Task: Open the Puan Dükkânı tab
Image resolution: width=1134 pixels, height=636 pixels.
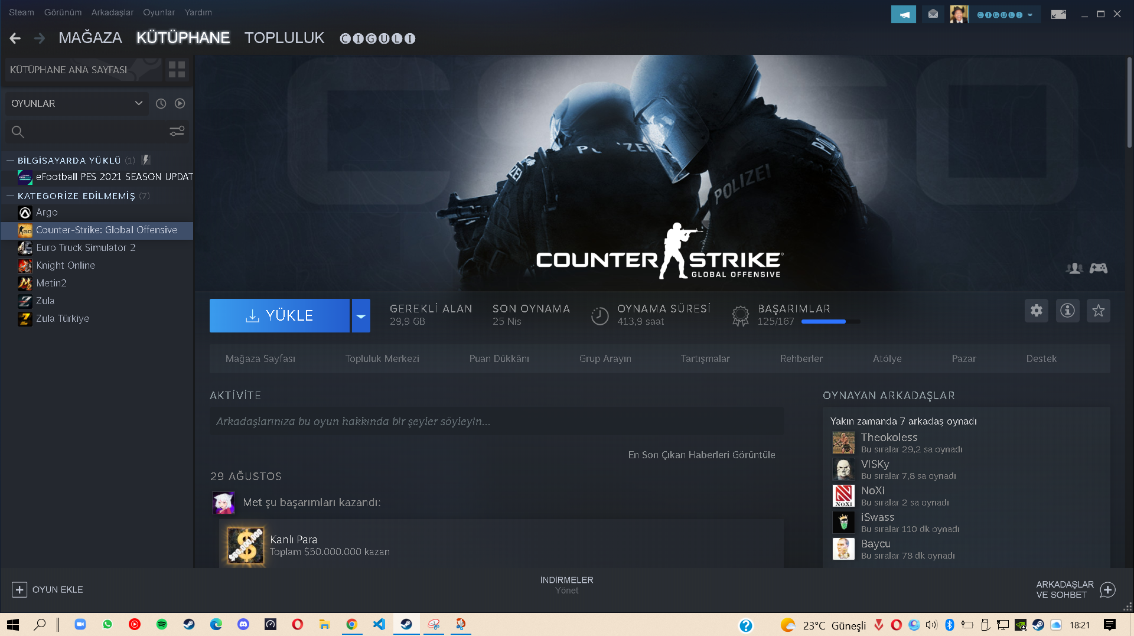Action: pyautogui.click(x=499, y=358)
